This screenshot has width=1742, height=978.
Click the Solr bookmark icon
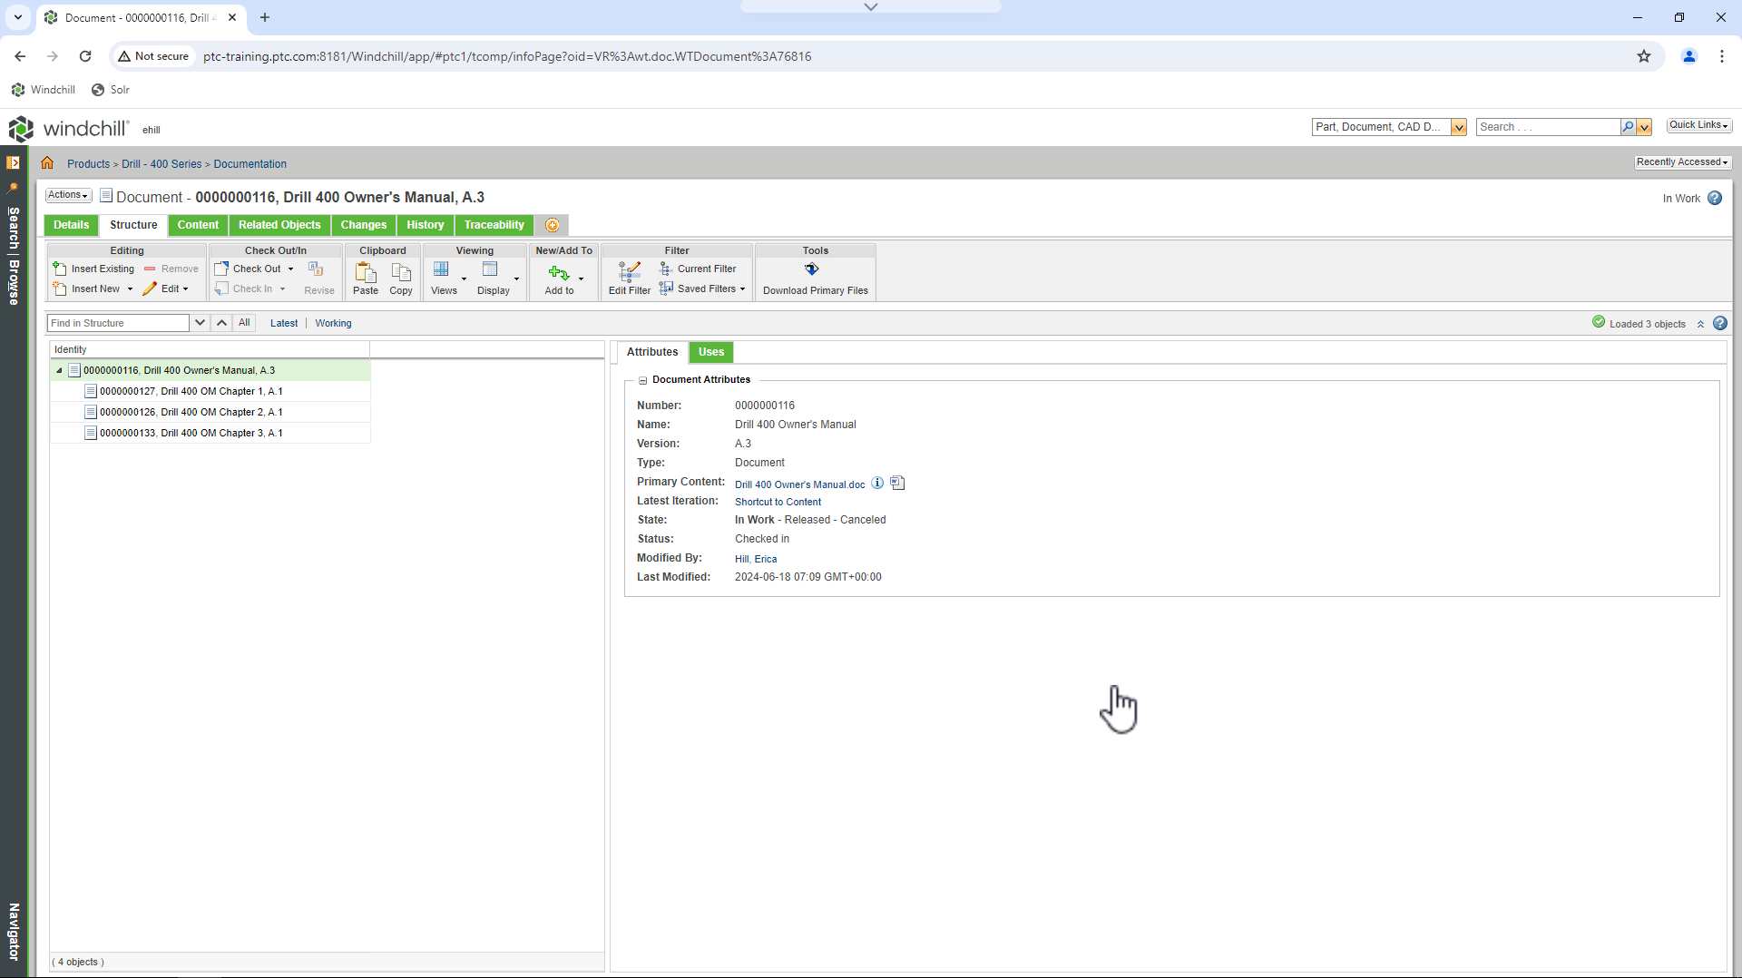pos(98,90)
